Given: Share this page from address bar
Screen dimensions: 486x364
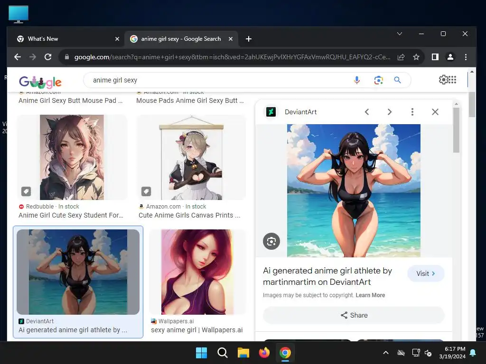Looking at the screenshot, I should tap(401, 57).
